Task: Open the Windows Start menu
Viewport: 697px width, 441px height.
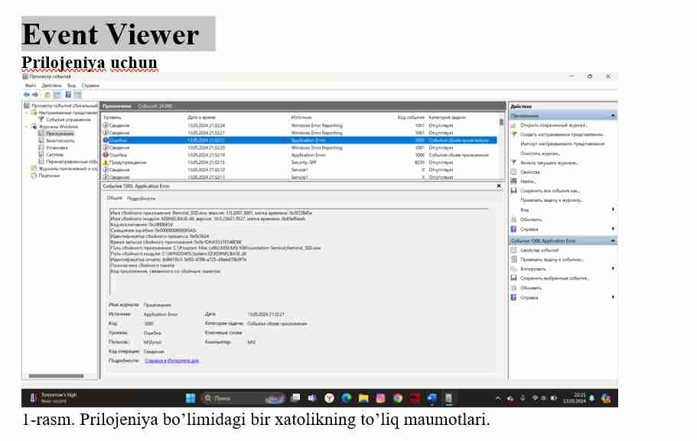Action: point(191,398)
